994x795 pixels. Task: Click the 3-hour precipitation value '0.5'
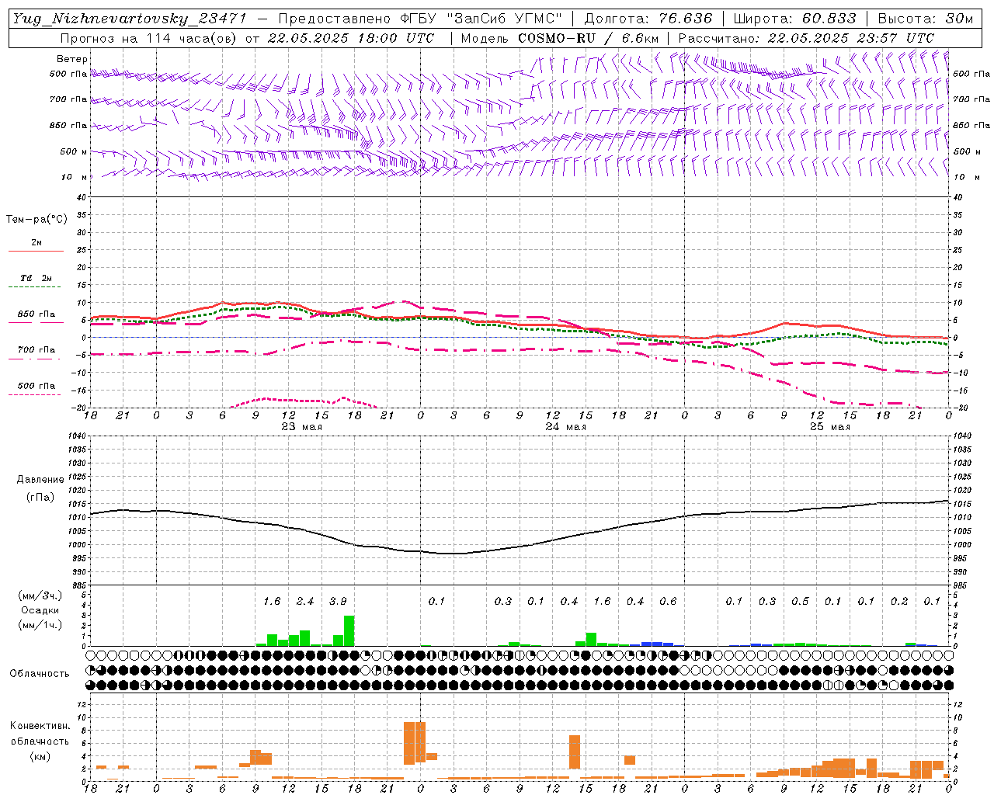(800, 602)
